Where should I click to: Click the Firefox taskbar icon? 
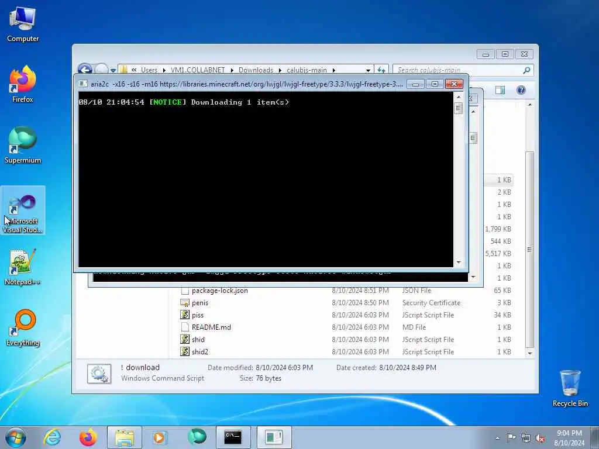88,437
